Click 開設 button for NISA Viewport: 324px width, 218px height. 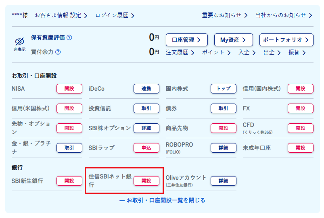(69, 89)
